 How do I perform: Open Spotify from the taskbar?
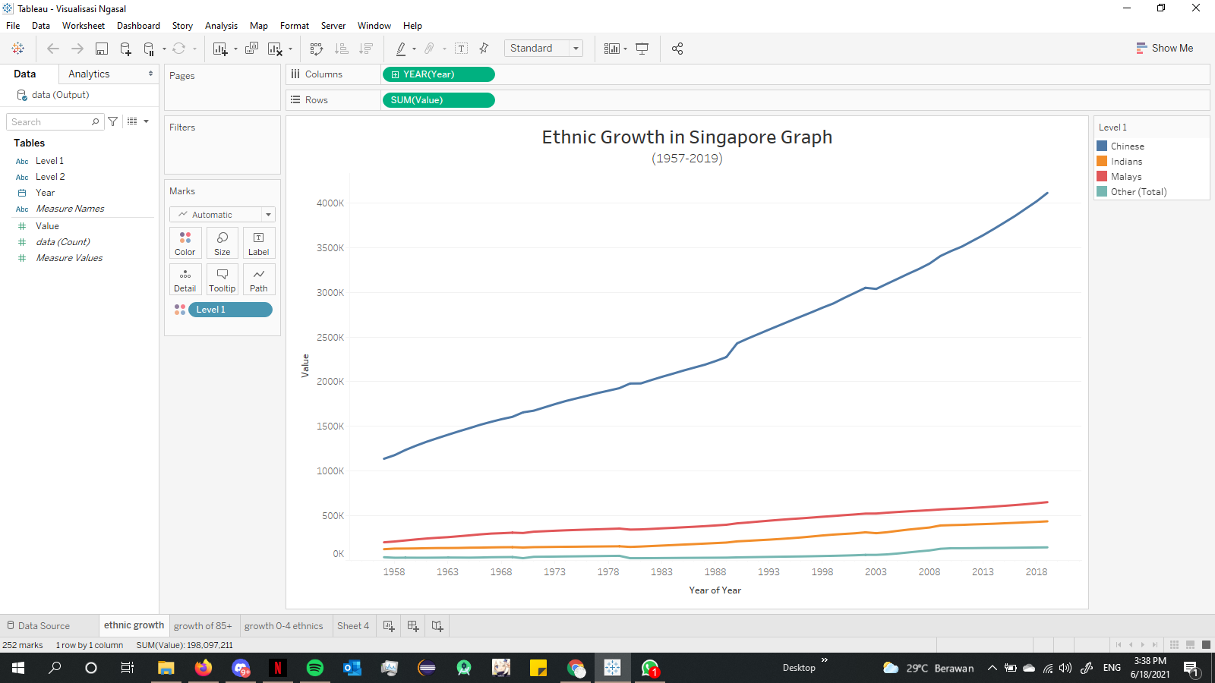pos(314,668)
